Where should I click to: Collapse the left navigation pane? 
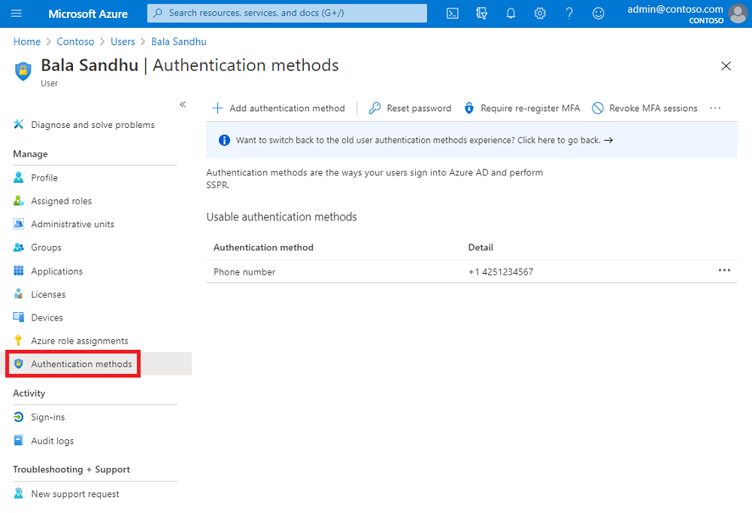pos(183,105)
